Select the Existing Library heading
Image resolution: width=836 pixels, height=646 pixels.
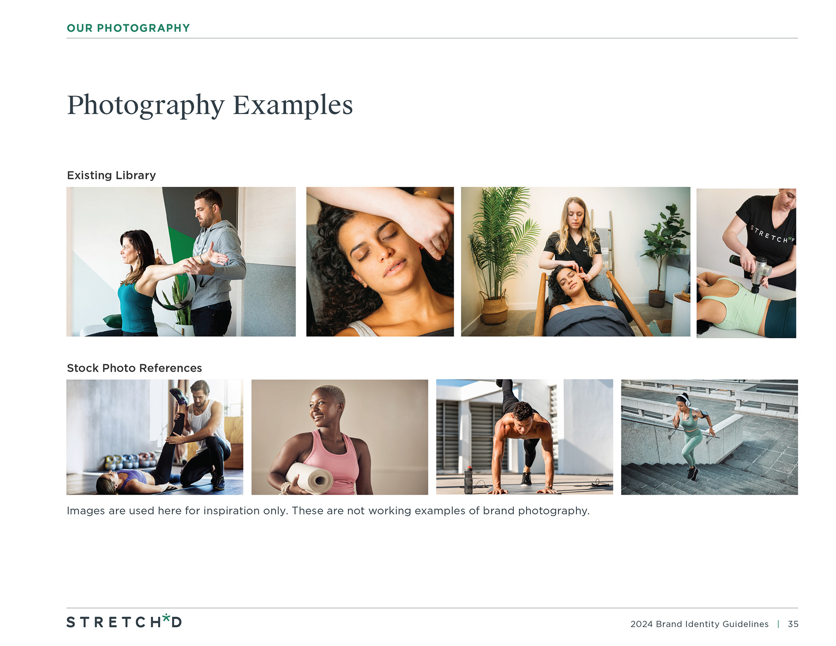(111, 175)
